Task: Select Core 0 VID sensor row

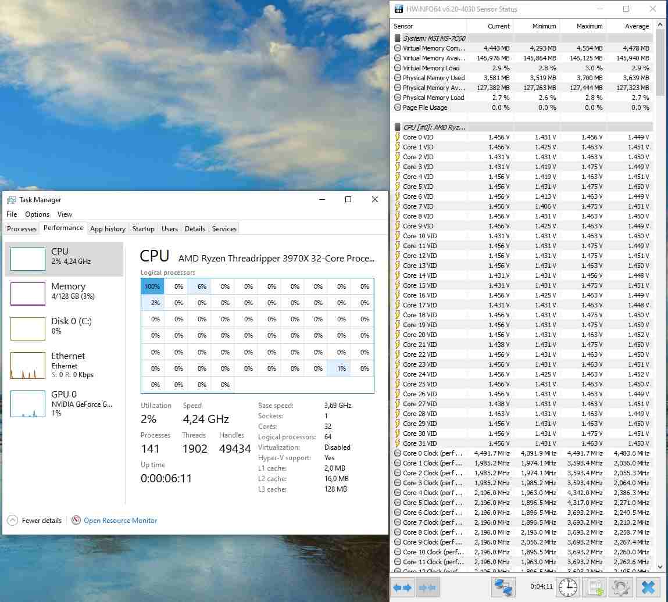Action: [x=522, y=137]
